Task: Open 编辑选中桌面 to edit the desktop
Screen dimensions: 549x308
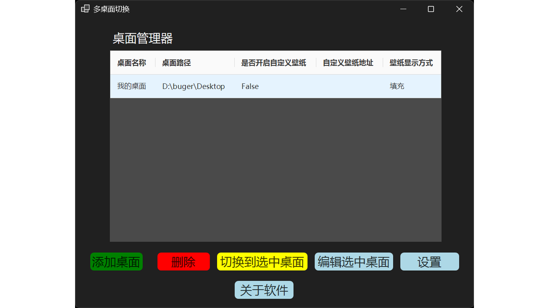Action: pyautogui.click(x=354, y=261)
